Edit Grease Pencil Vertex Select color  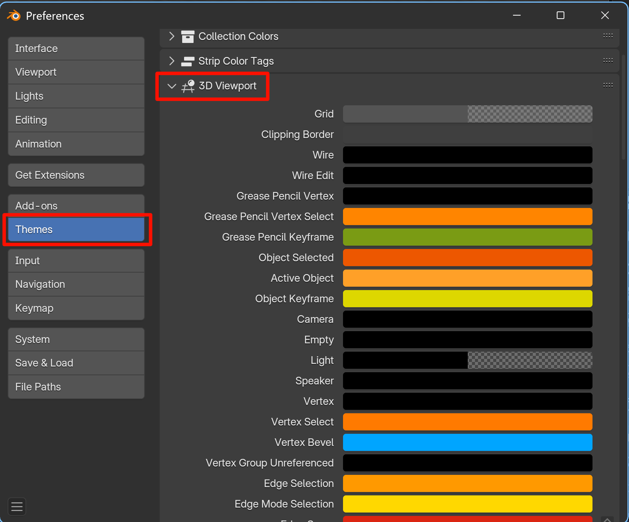point(467,217)
